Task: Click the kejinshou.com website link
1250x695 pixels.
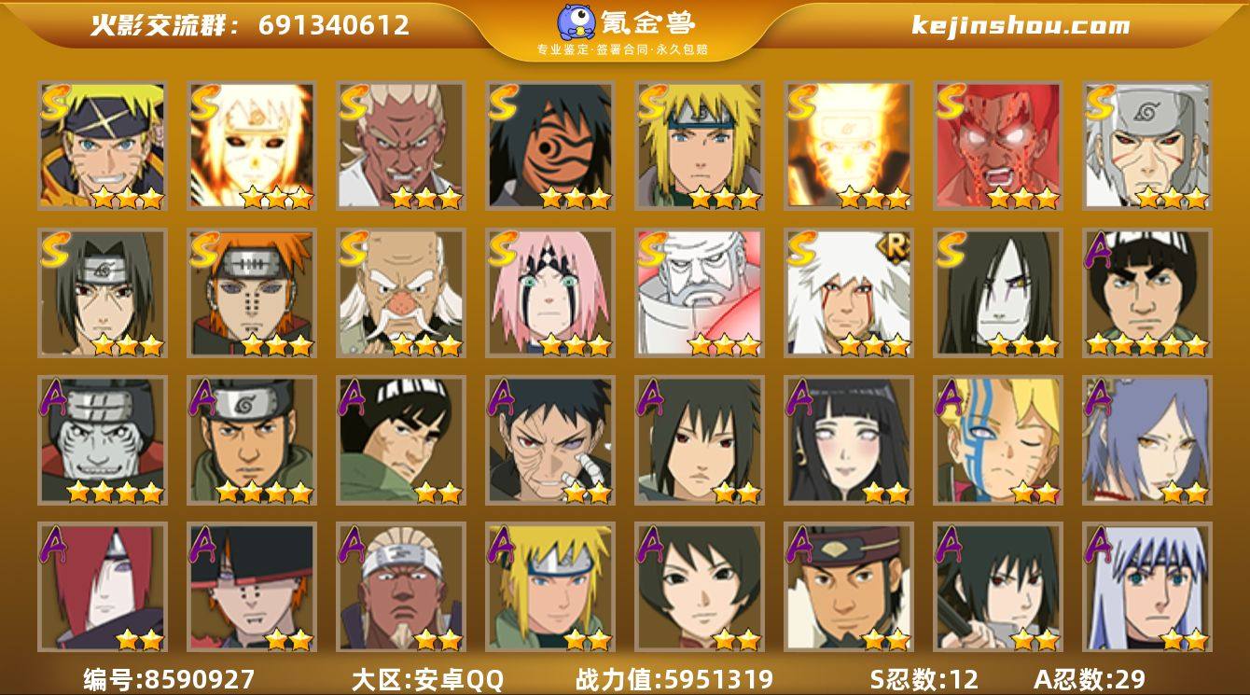Action: coord(1021,25)
